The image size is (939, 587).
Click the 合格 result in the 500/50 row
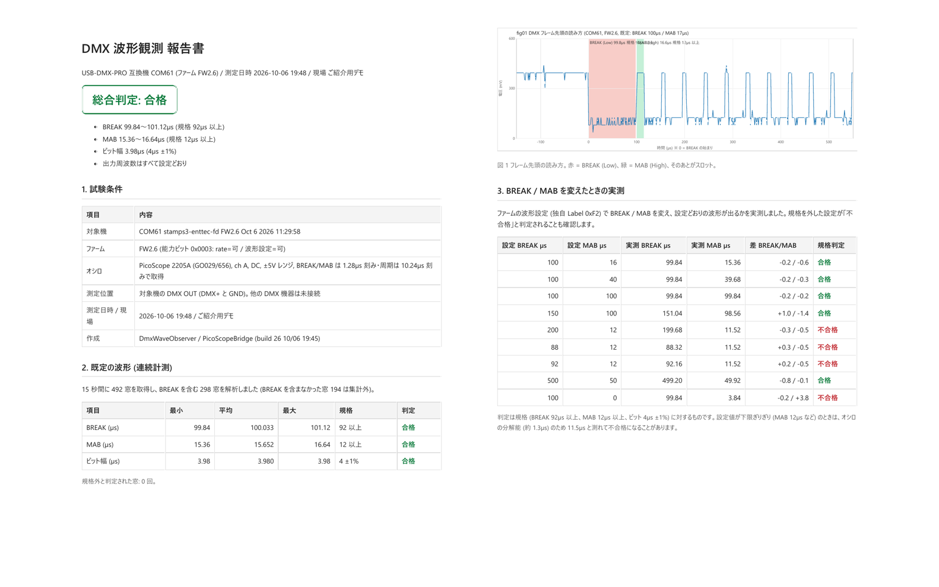(x=824, y=381)
